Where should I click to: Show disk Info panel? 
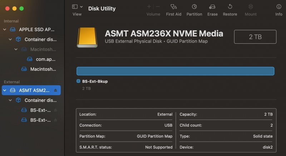tap(278, 7)
